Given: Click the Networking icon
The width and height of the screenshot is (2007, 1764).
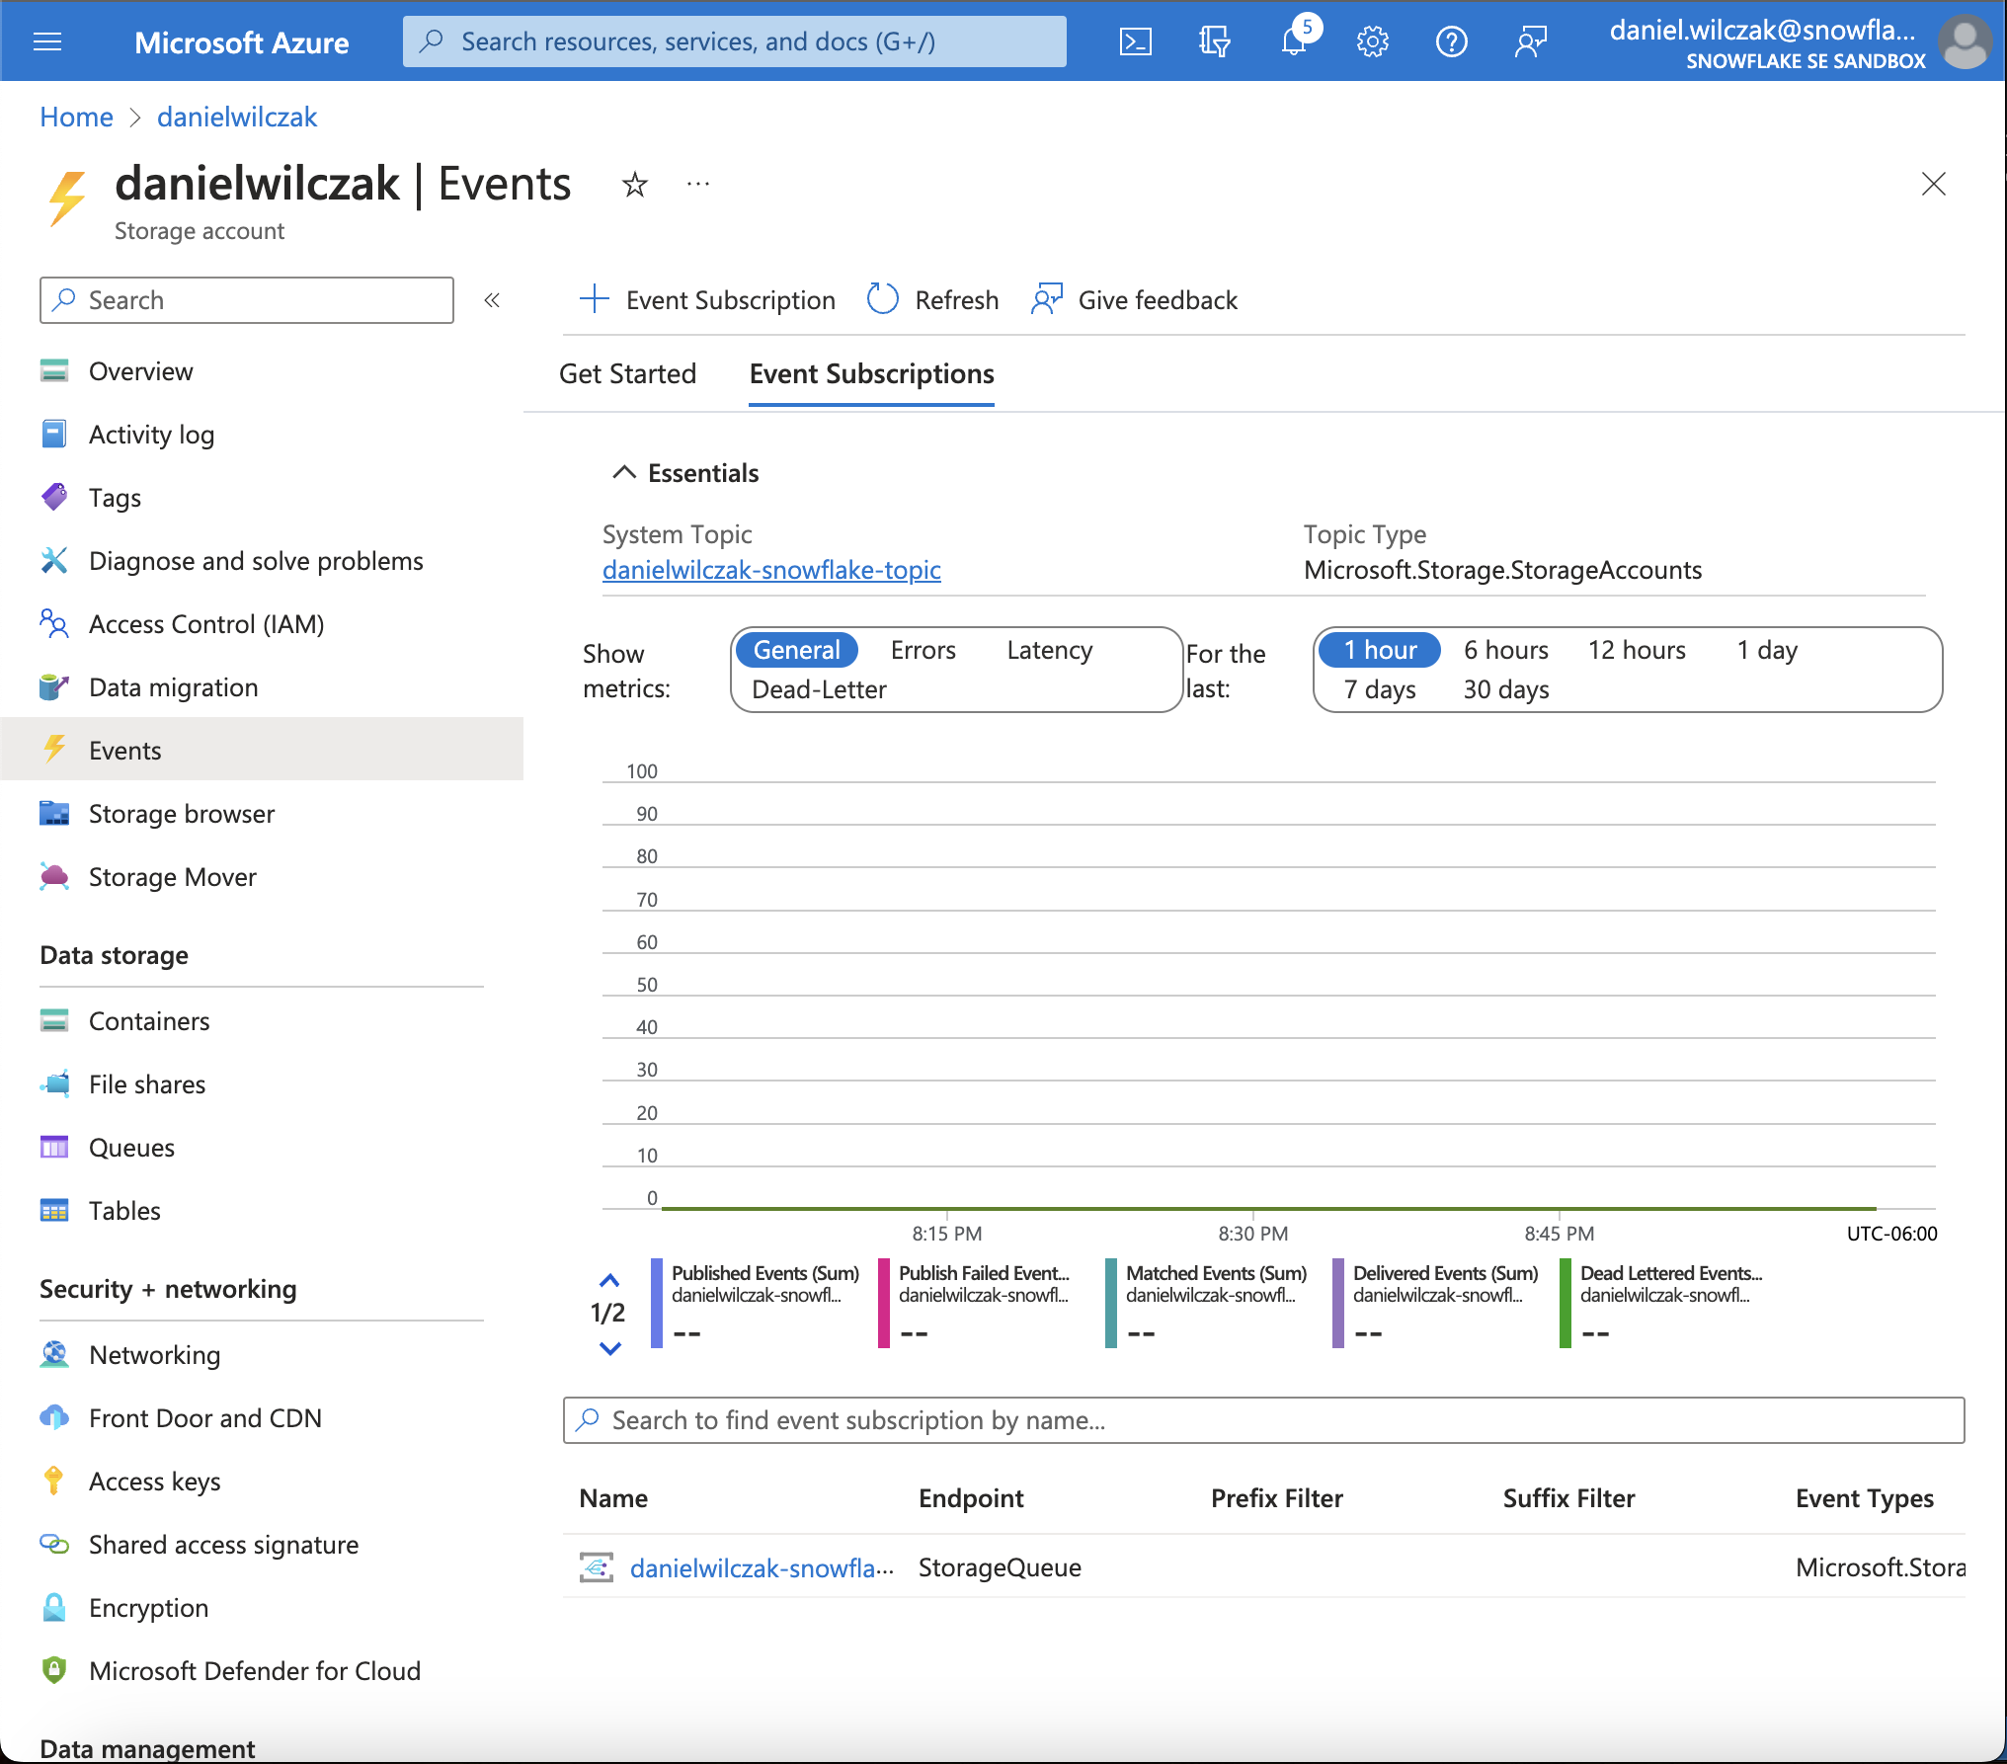Looking at the screenshot, I should 54,1354.
